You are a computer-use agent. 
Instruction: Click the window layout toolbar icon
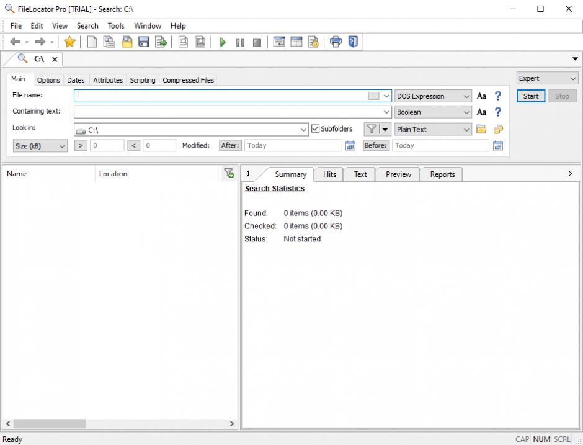296,42
